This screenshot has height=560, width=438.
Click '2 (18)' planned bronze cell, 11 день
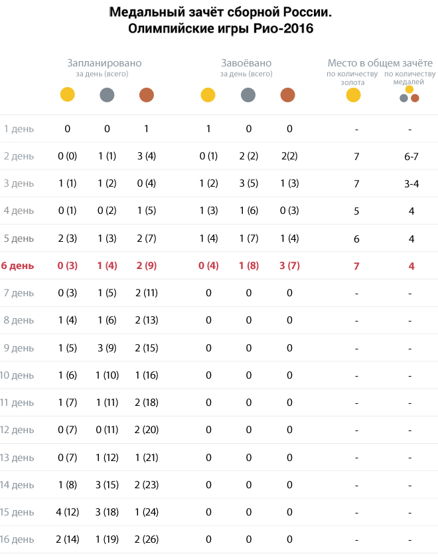[x=147, y=403]
